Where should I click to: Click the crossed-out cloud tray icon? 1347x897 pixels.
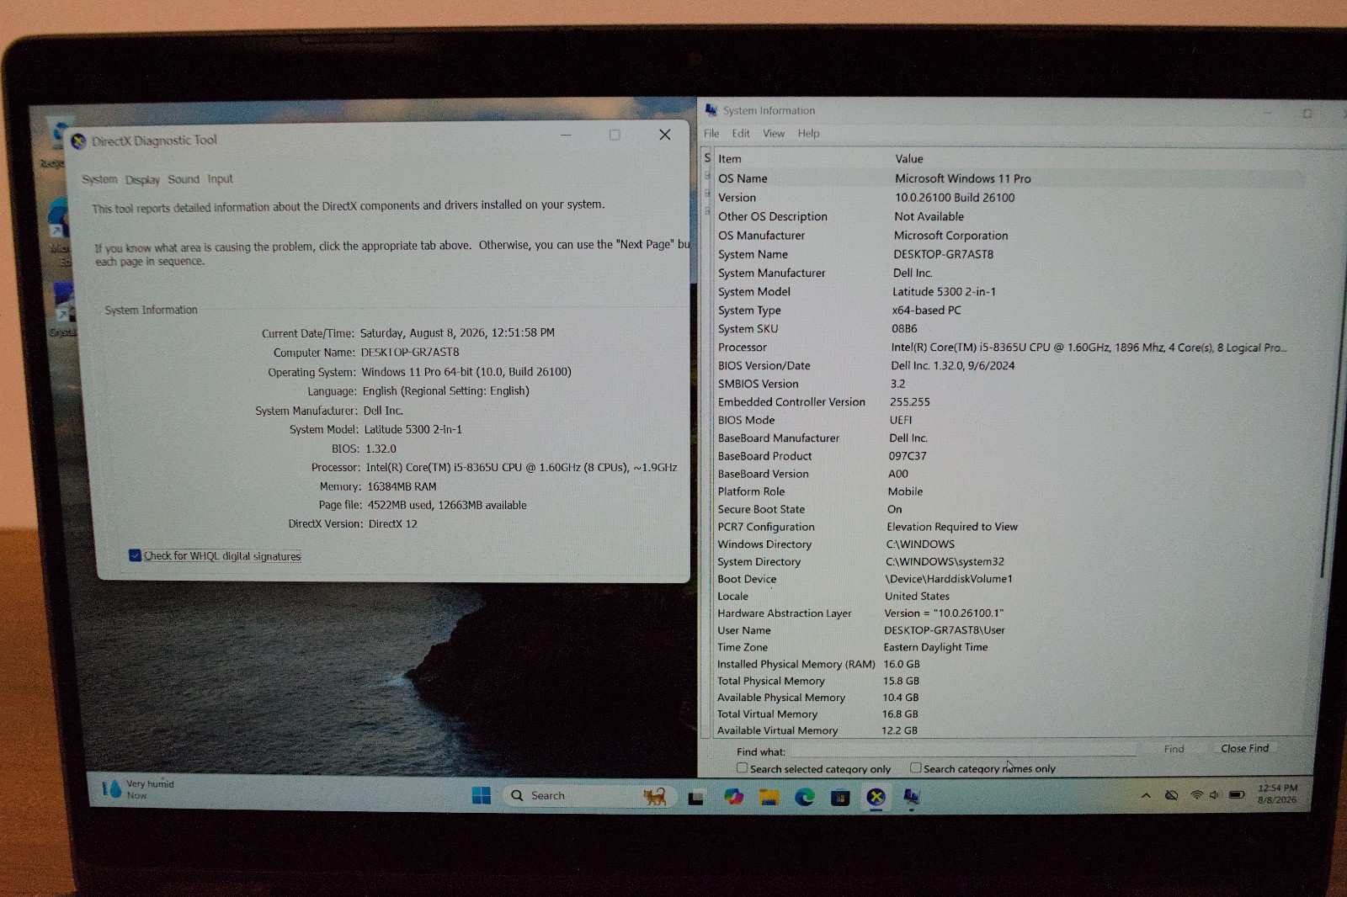click(1171, 795)
